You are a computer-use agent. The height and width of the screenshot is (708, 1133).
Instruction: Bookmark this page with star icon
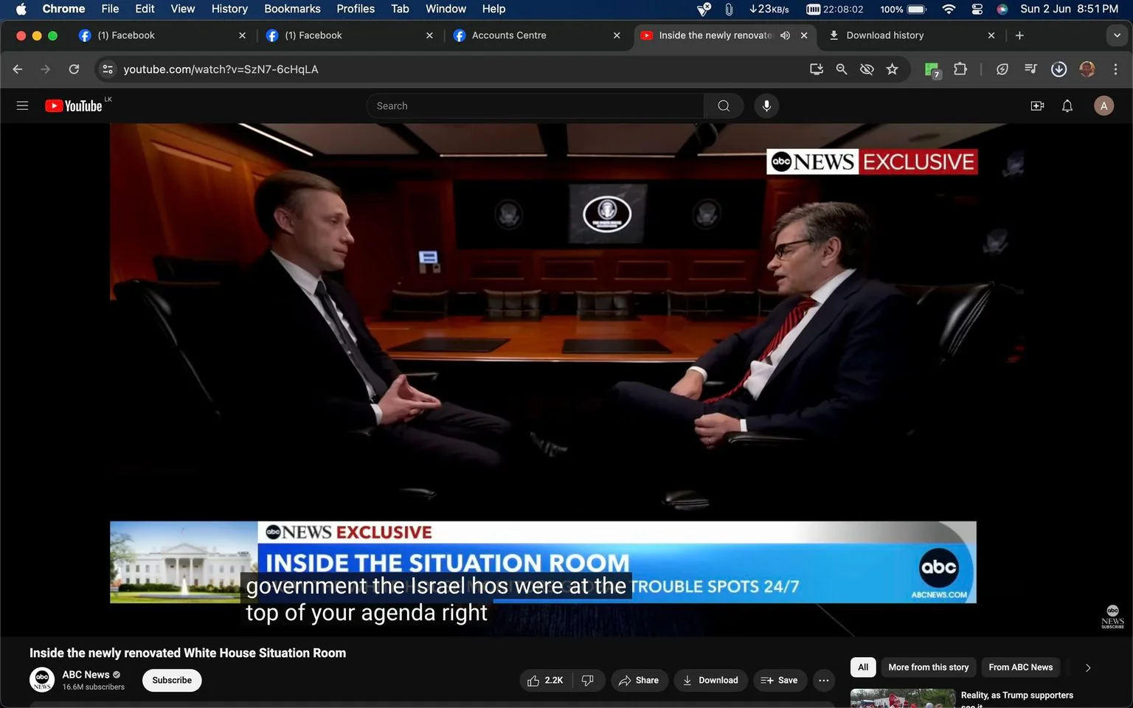point(893,69)
